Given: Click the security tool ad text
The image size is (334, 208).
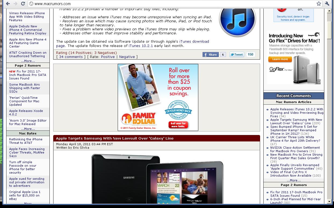Looking at the screenshot, I should (293, 18).
